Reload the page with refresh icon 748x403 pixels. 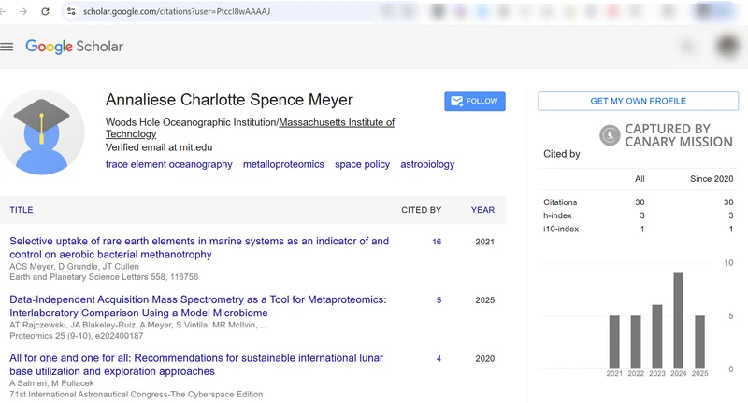pos(45,11)
